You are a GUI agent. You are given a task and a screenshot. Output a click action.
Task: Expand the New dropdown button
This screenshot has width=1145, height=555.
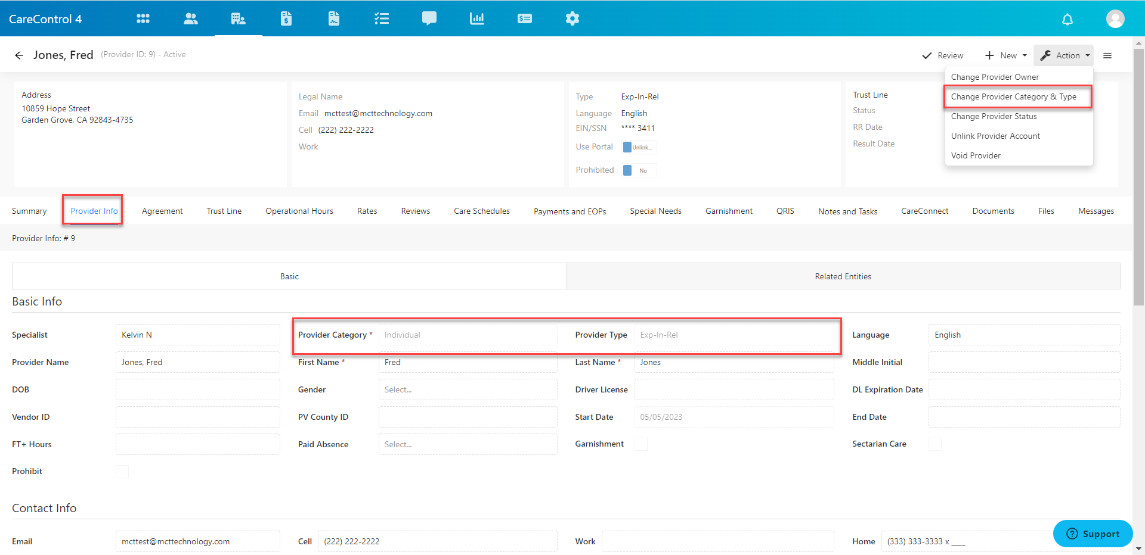(x=1006, y=55)
